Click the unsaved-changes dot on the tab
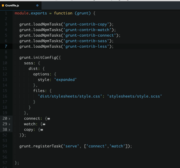This screenshot has width=180, height=168. (38, 5)
